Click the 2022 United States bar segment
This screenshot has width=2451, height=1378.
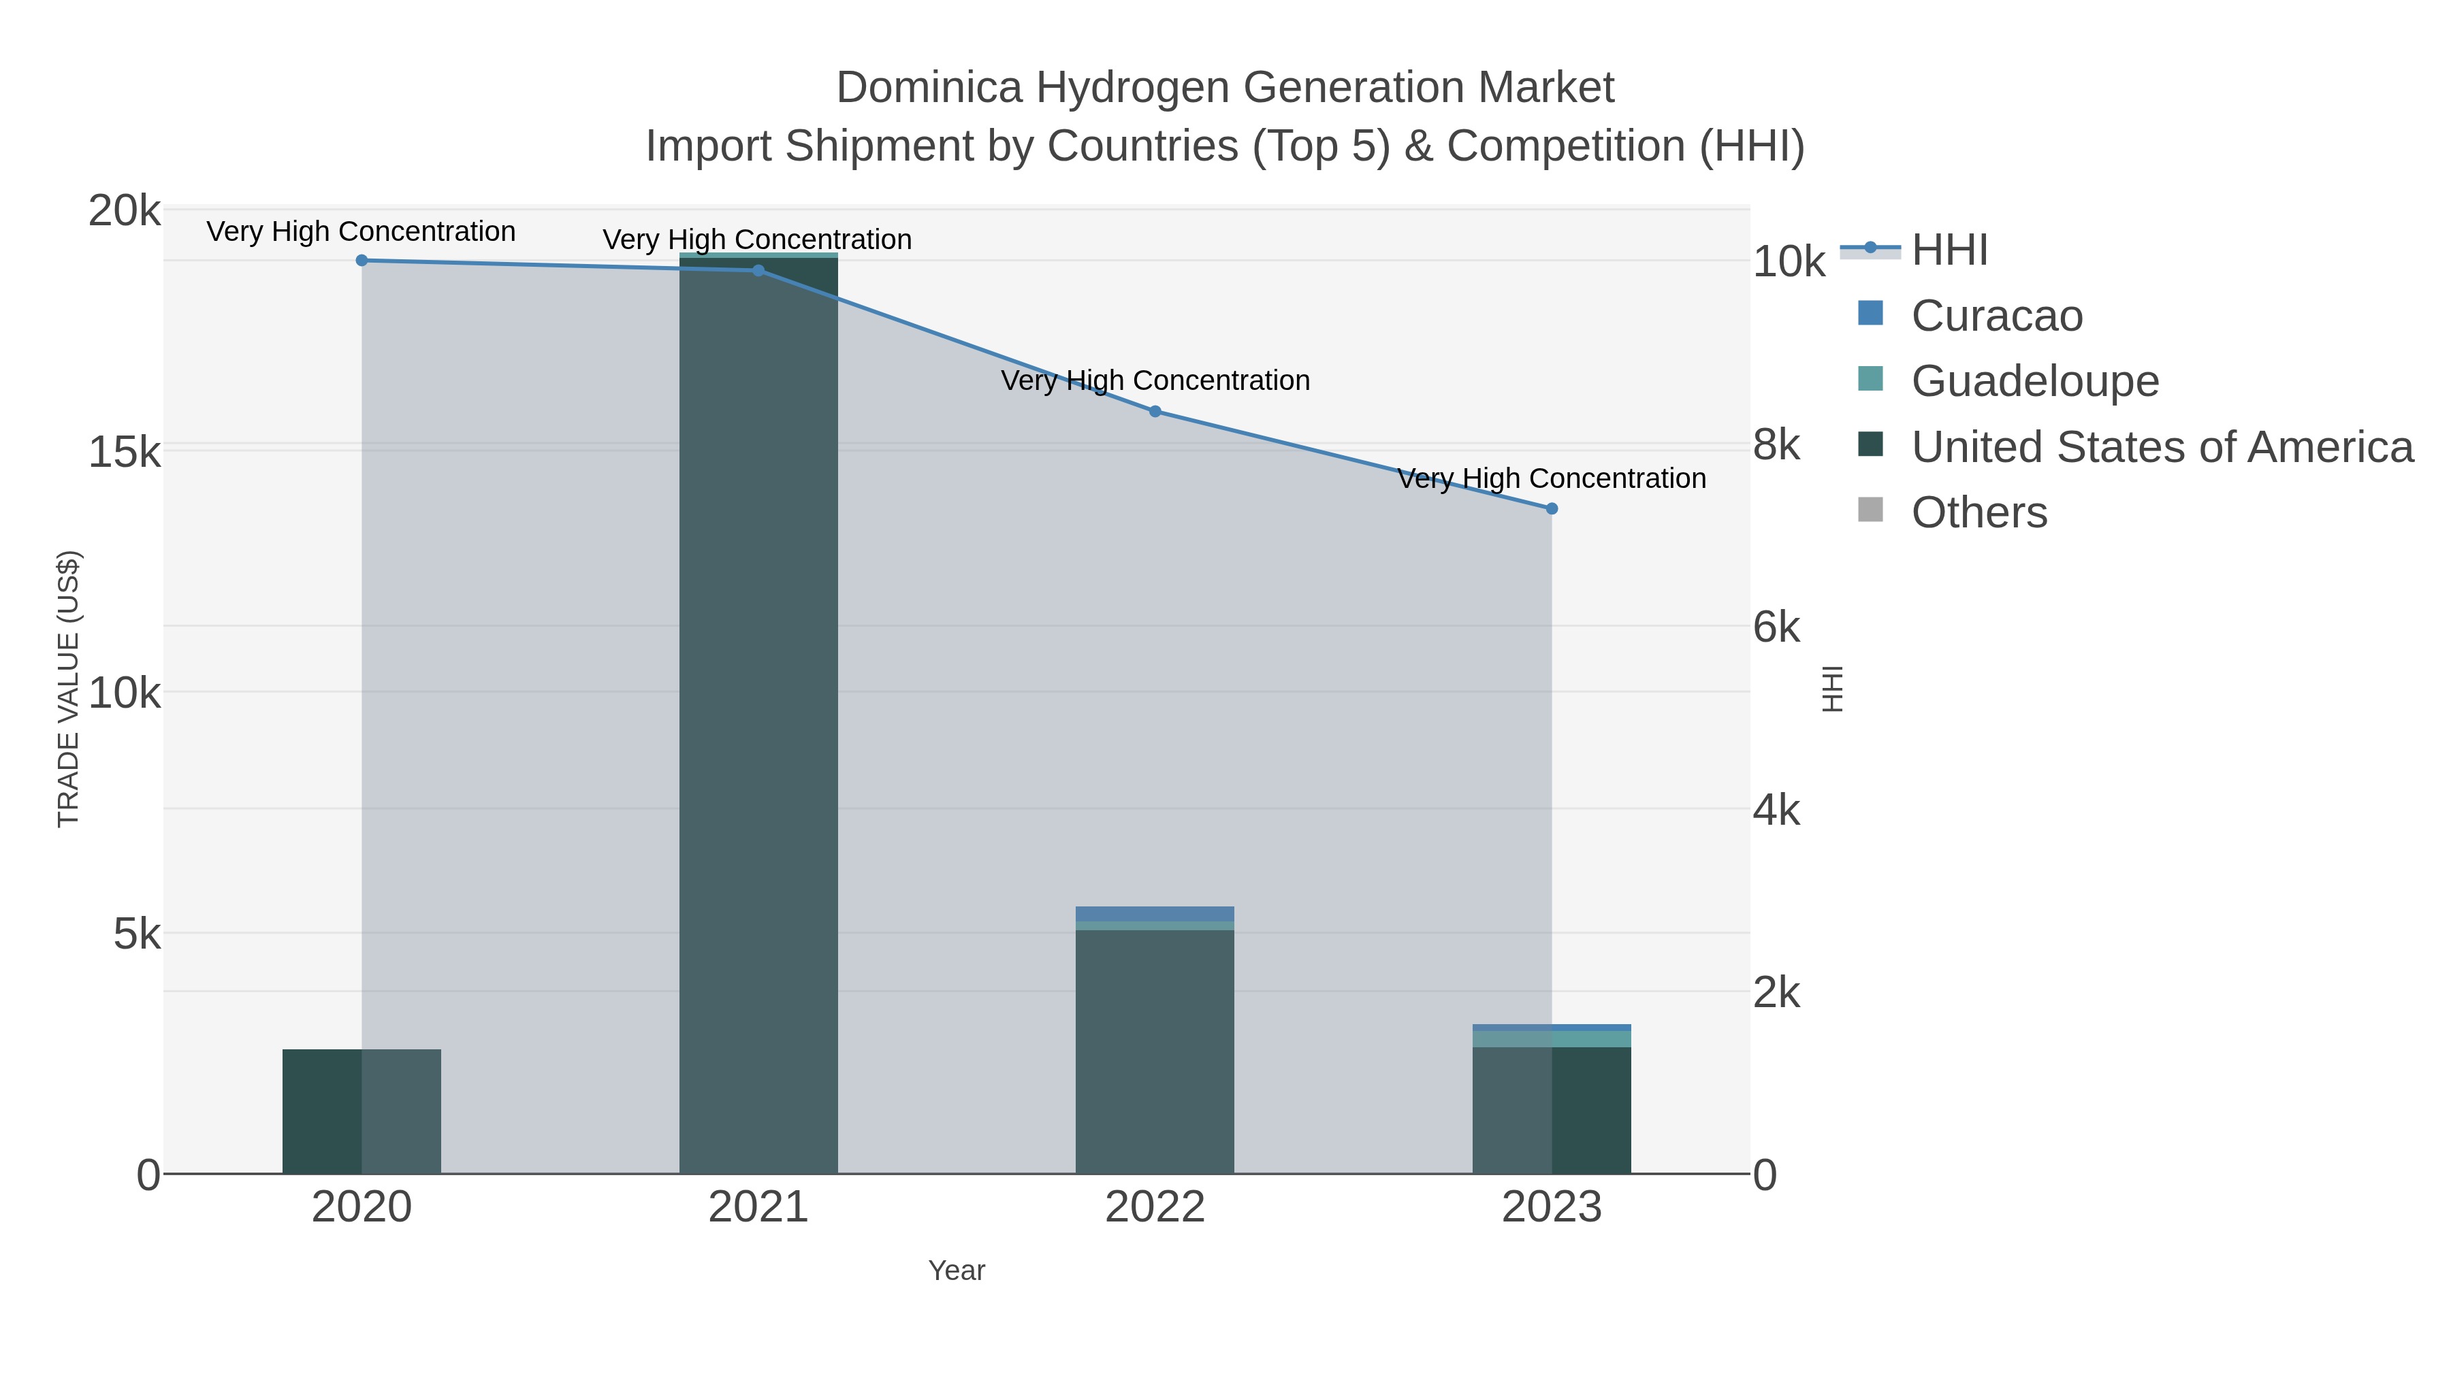(1155, 1052)
